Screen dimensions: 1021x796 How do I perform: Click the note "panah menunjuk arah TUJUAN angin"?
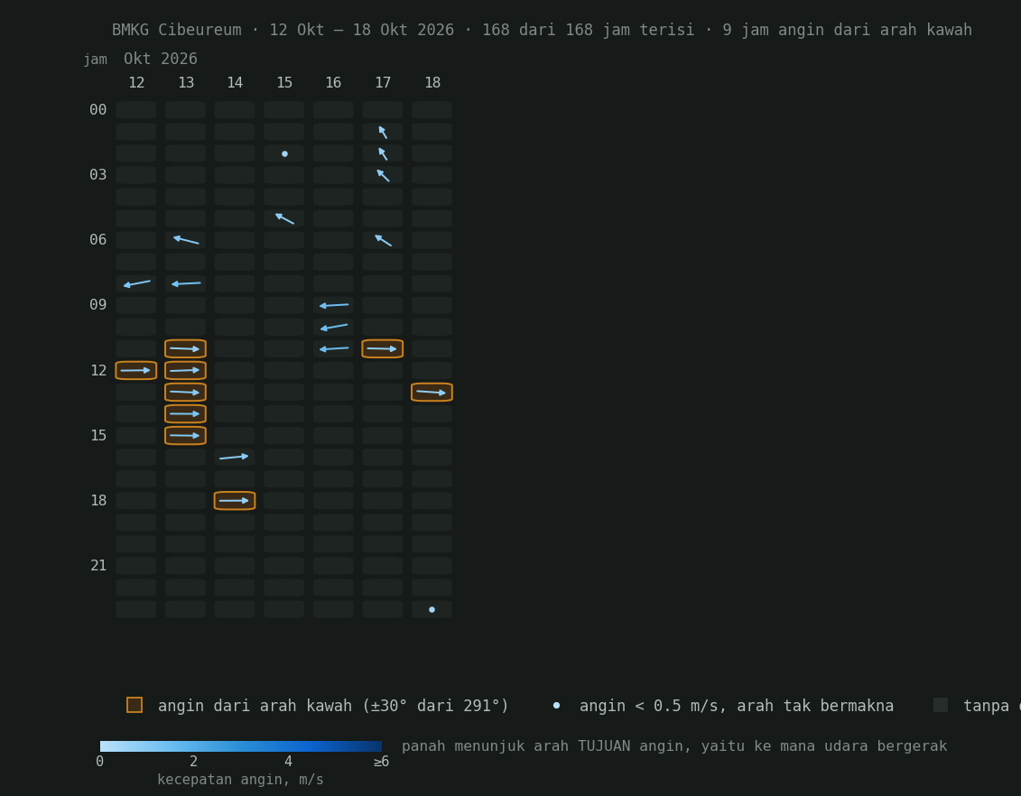tap(674, 745)
